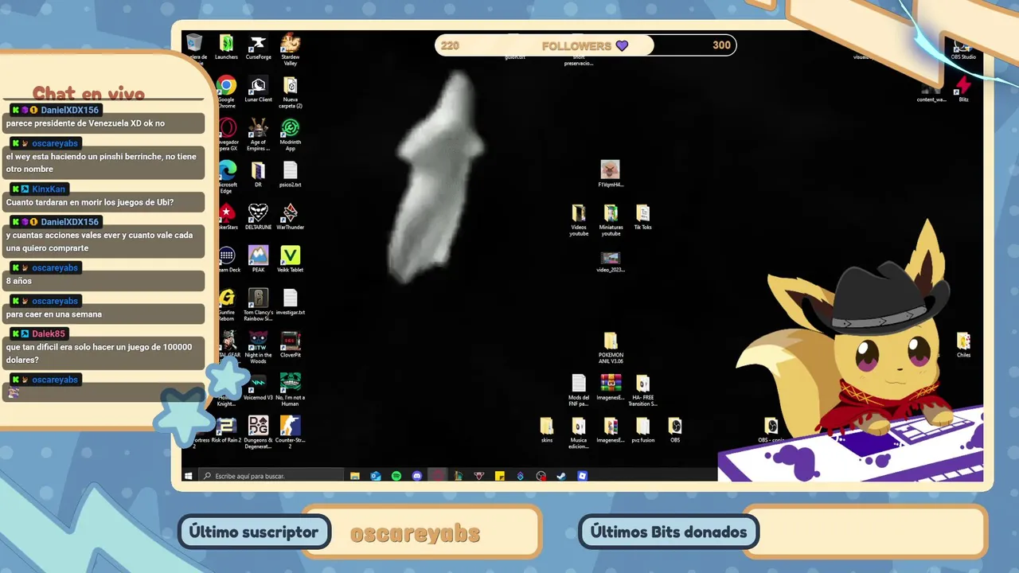Launch the Counter-Strike 2 shortcut
1019x573 pixels.
pos(291,432)
